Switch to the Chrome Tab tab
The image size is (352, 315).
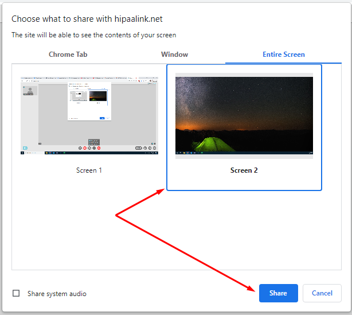pos(68,55)
